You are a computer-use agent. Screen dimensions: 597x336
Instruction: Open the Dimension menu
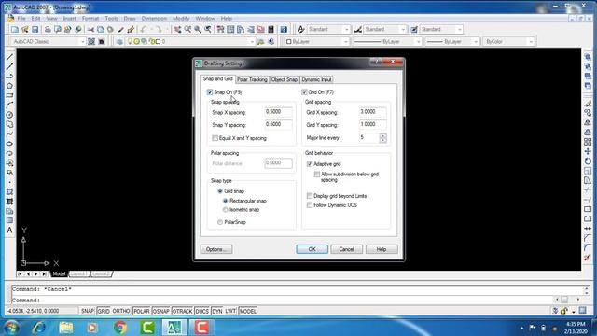click(154, 19)
